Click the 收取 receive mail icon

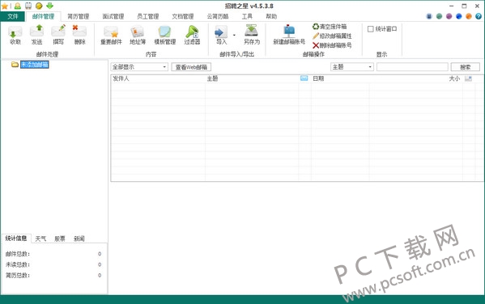pos(15,36)
